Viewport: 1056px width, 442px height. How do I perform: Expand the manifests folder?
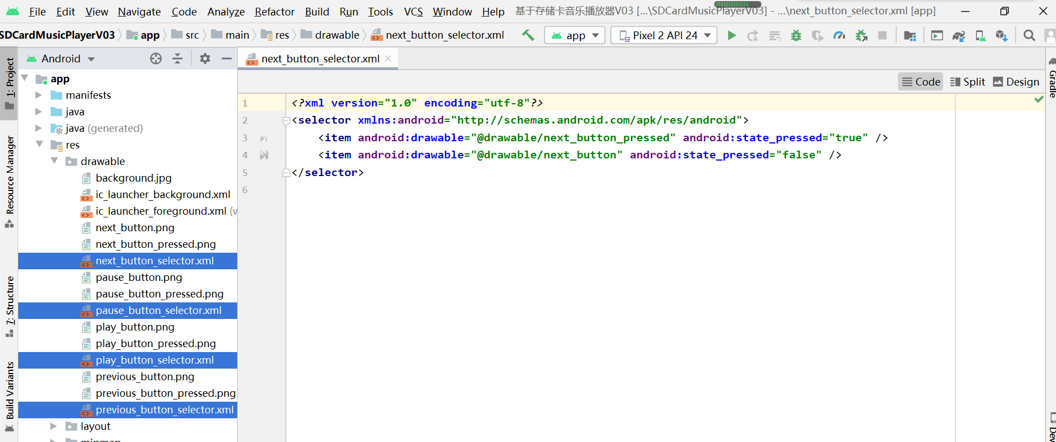(x=39, y=95)
